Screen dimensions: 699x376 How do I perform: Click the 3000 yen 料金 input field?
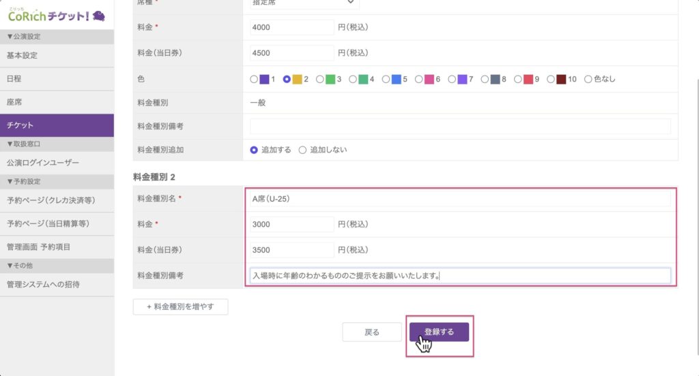tap(291, 224)
